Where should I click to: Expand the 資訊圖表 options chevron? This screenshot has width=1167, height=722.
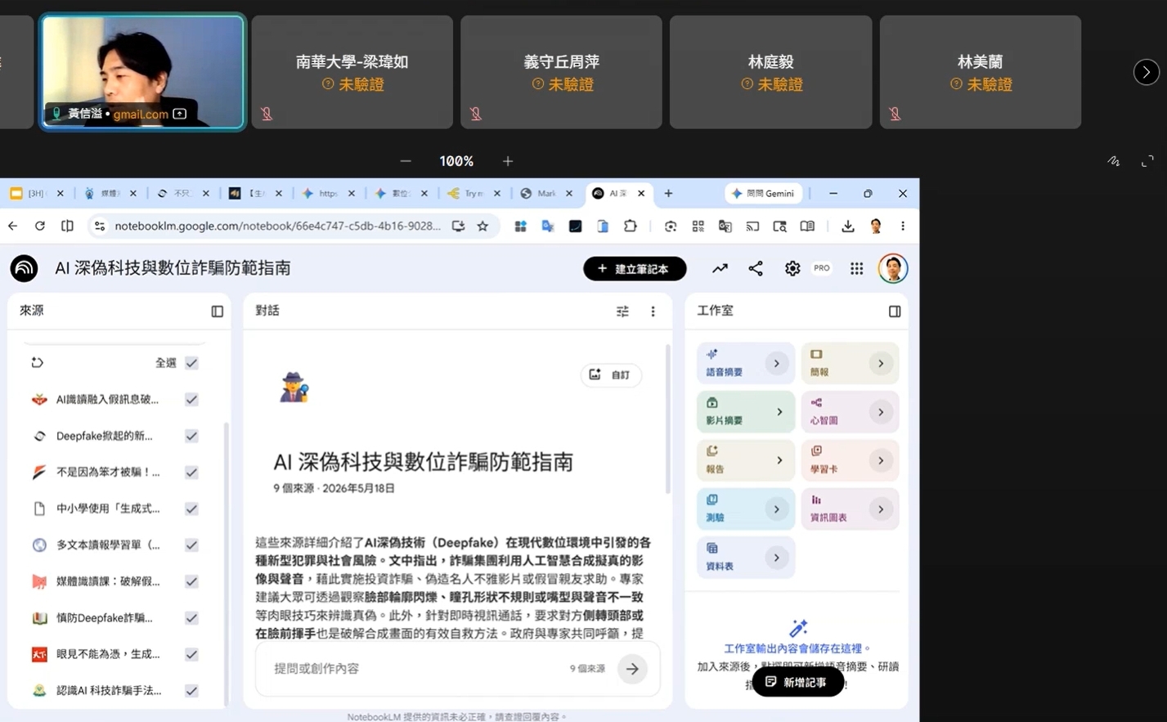coord(880,509)
